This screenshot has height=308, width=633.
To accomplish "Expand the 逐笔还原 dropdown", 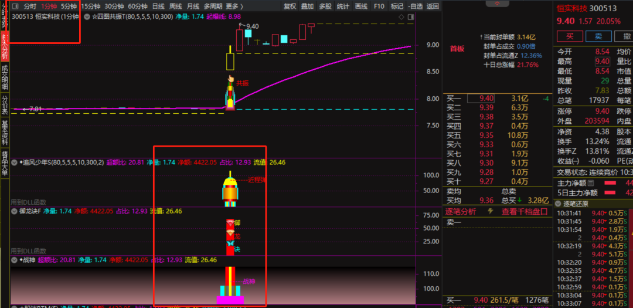I will pyautogui.click(x=559, y=204).
